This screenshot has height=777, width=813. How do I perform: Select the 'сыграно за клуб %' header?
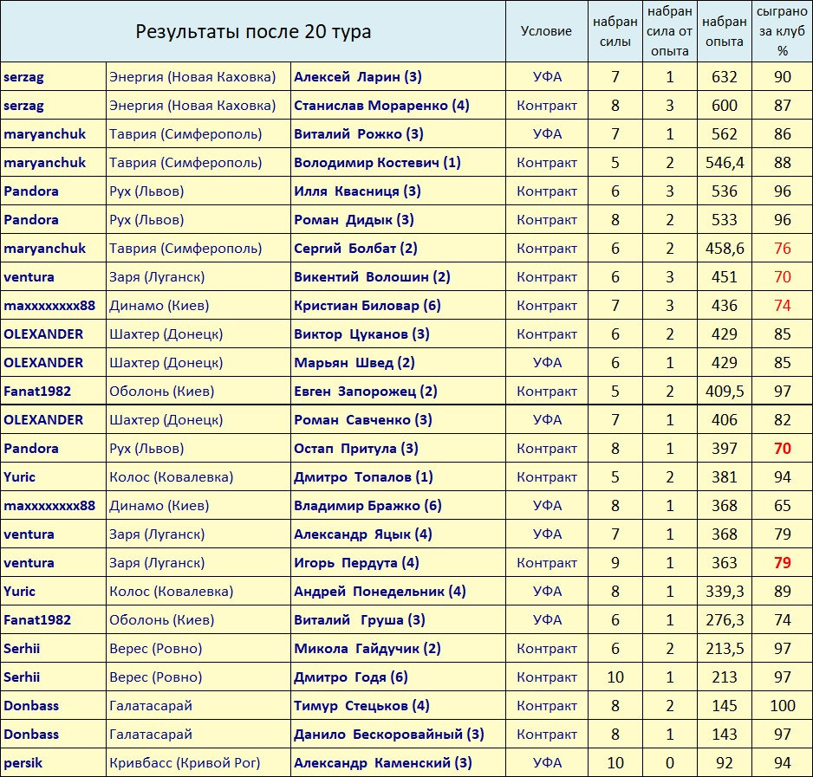click(782, 31)
